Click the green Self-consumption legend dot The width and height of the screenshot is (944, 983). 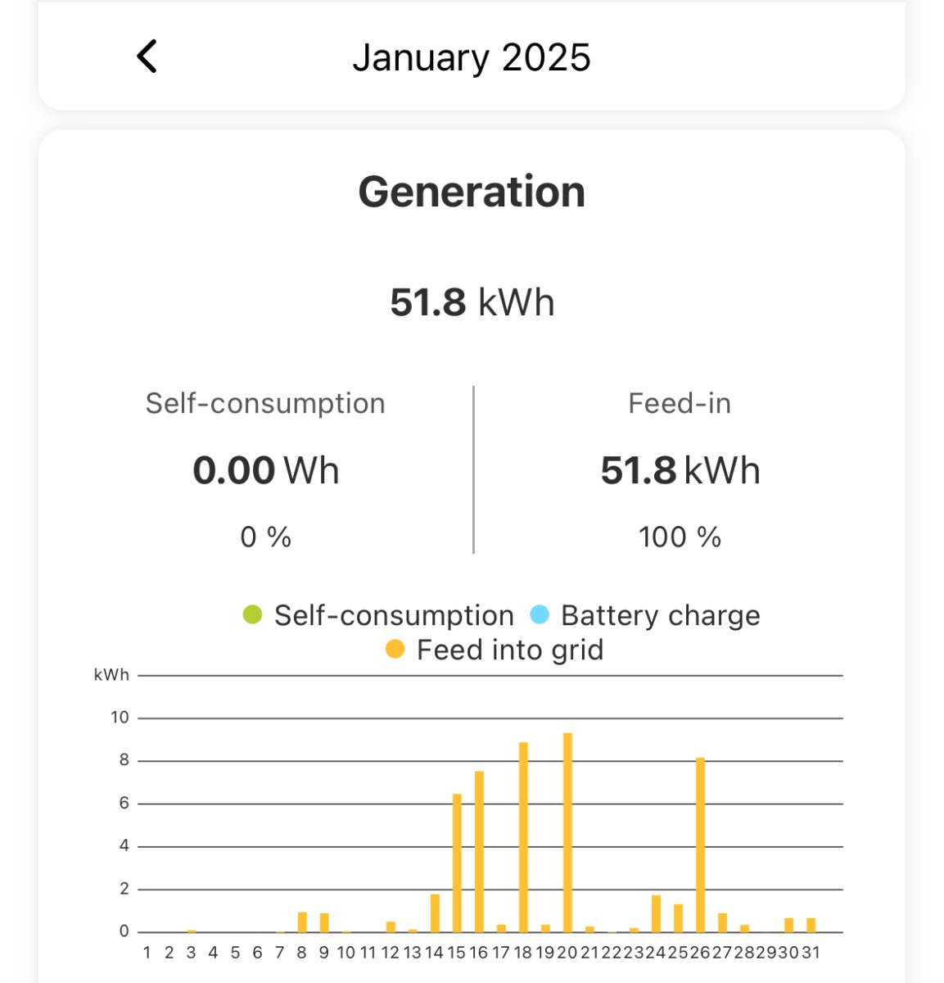click(252, 614)
